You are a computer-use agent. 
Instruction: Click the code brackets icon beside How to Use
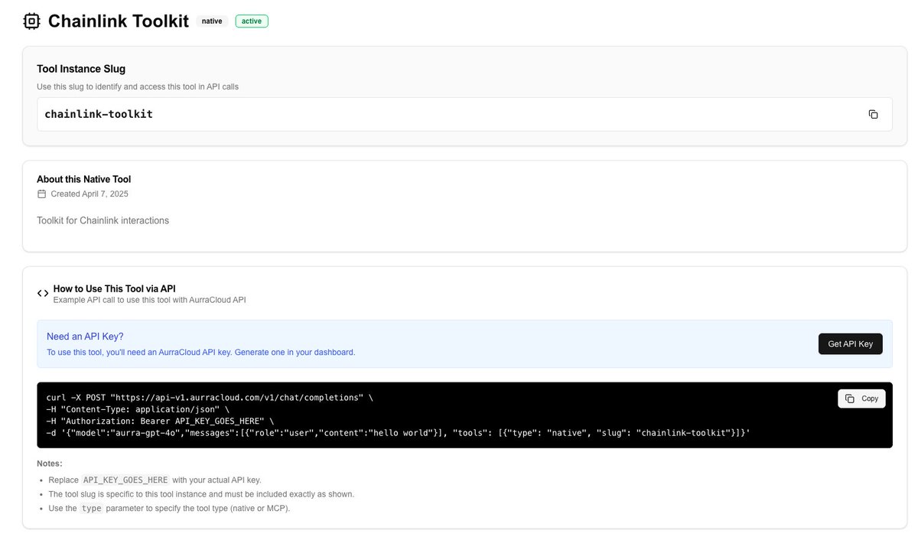[x=43, y=294]
